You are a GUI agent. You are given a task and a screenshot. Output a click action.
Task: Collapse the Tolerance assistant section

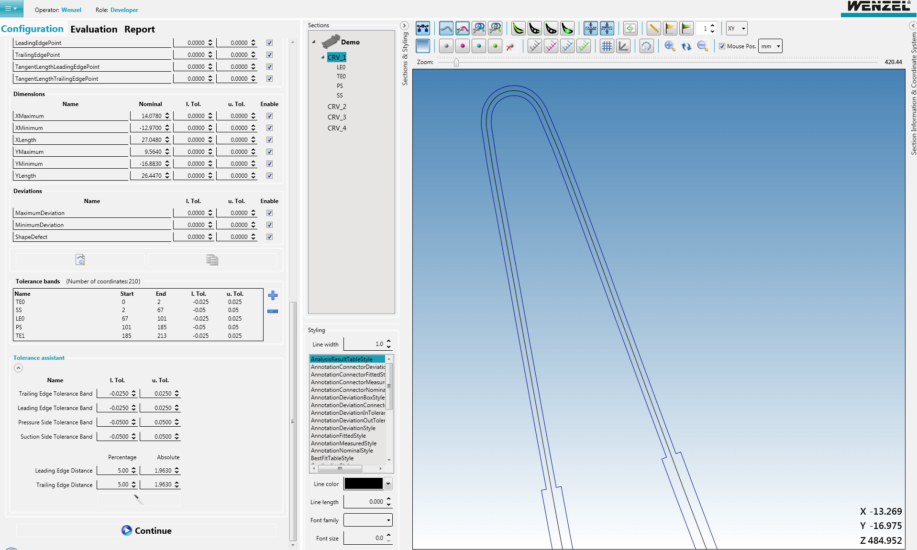pos(18,368)
